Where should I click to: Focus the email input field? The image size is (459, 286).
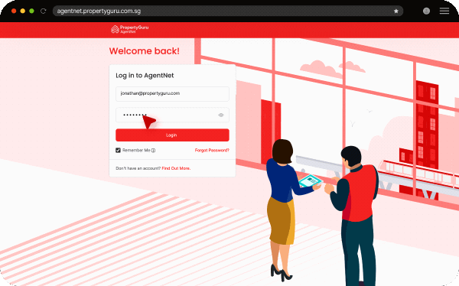tap(172, 93)
